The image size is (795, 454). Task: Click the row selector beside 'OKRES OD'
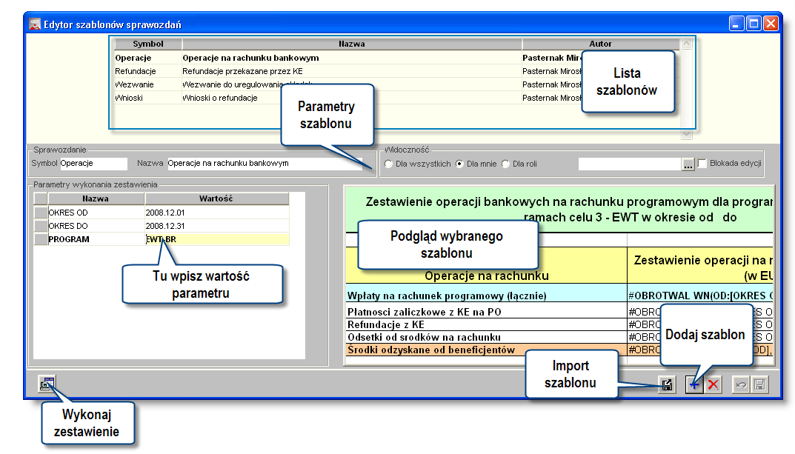41,213
